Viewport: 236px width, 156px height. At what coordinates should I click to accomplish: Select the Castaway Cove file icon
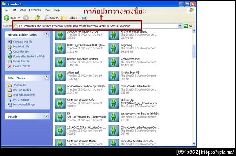[114, 62]
